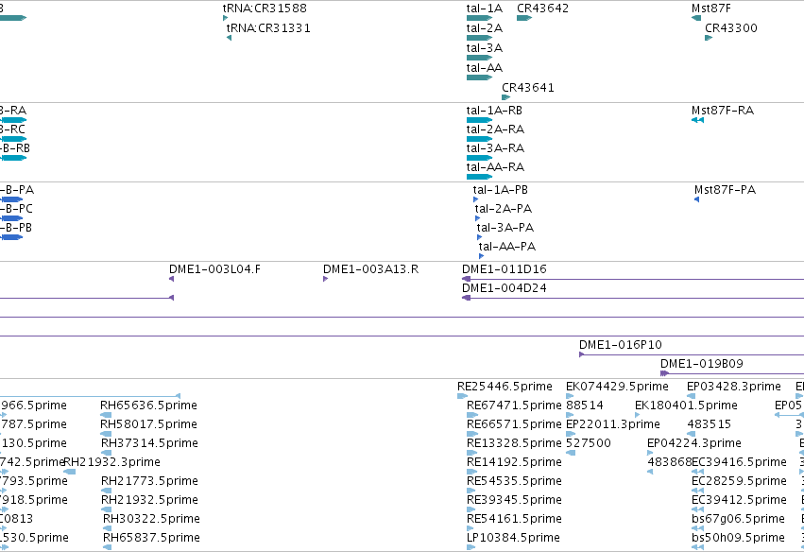
Task: Select the tRNA:CR31331 gene label
Action: pos(268,27)
